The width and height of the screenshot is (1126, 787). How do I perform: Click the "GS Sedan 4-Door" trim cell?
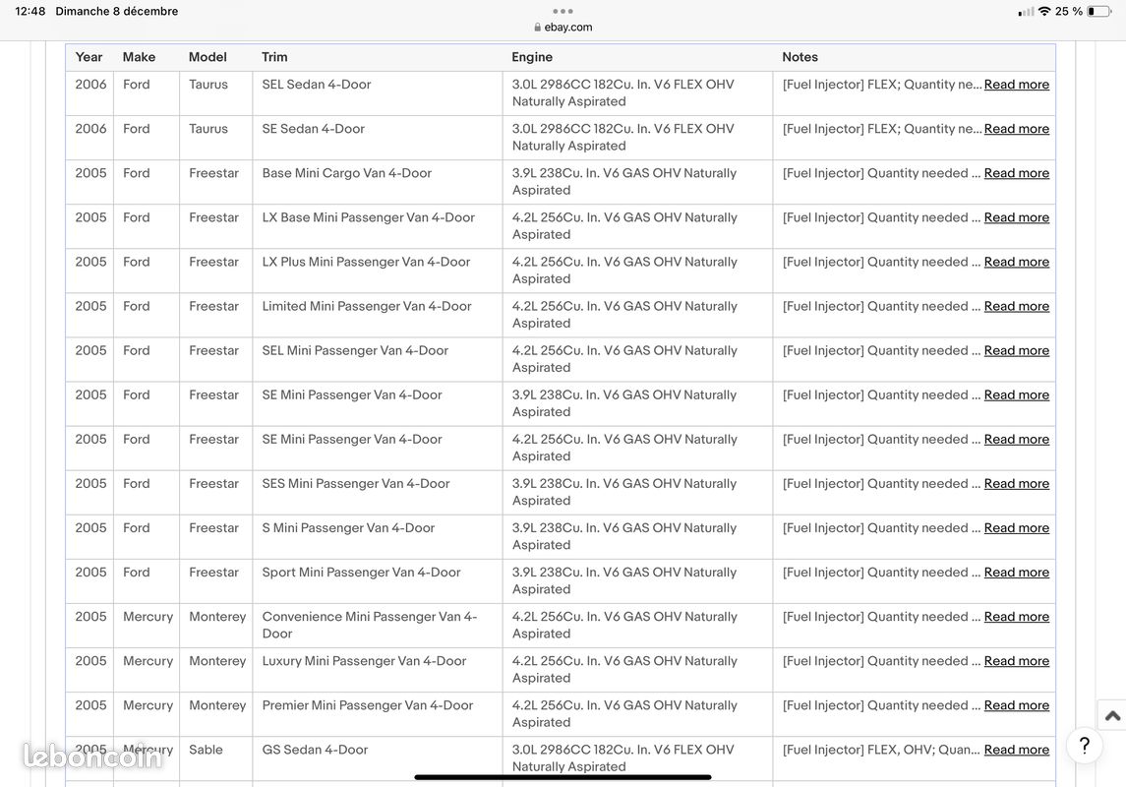point(378,758)
